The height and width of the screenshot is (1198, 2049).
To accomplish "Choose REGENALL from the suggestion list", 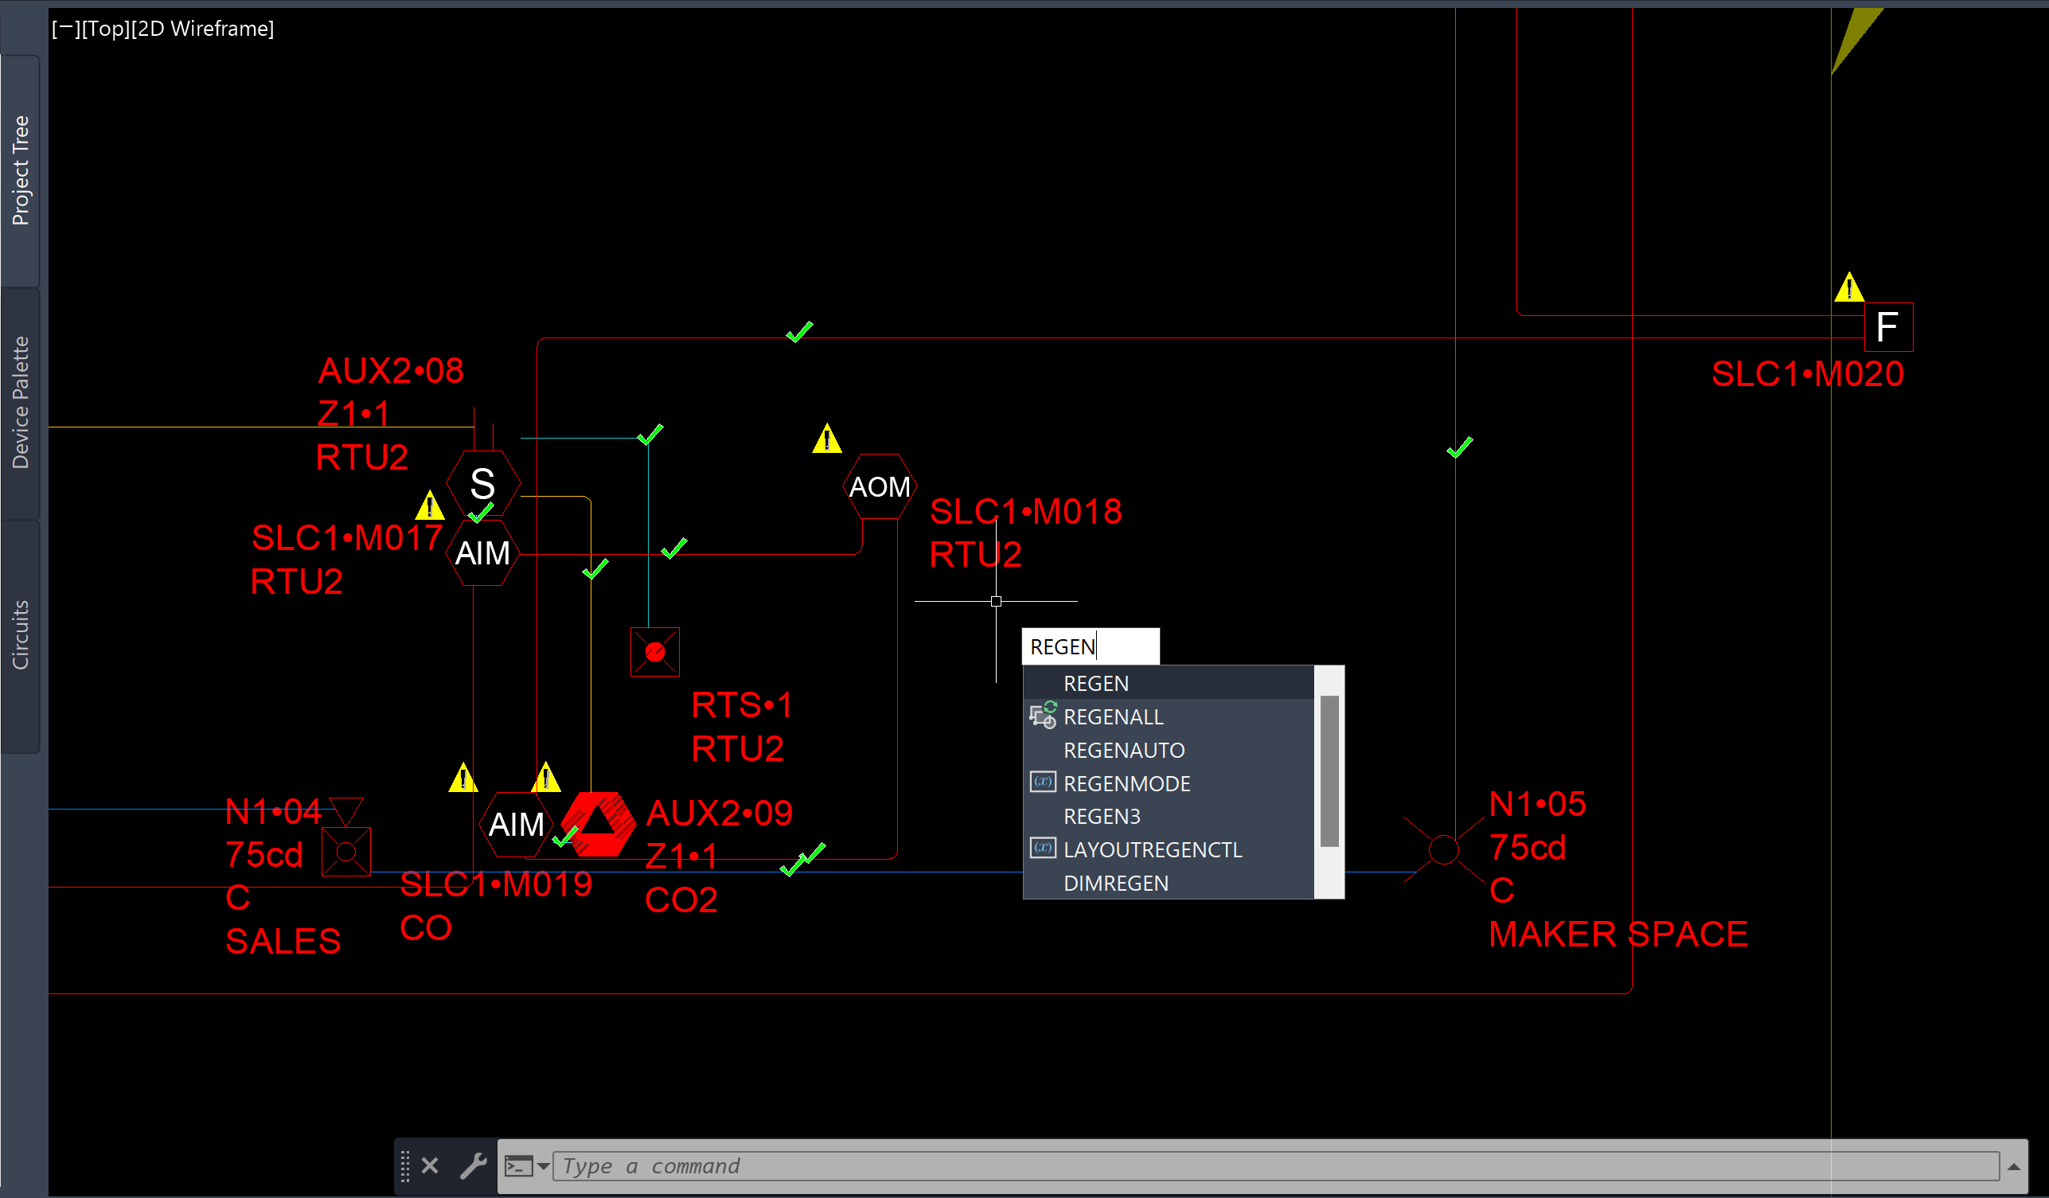I will pyautogui.click(x=1169, y=716).
